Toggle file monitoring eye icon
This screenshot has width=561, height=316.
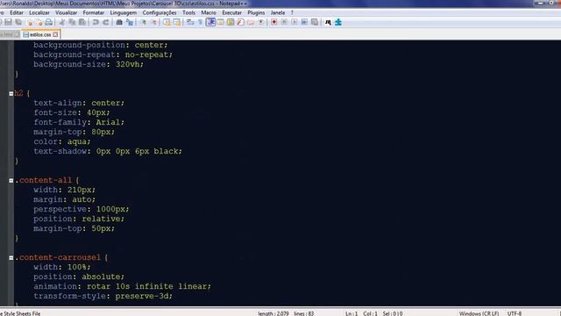tap(260, 22)
